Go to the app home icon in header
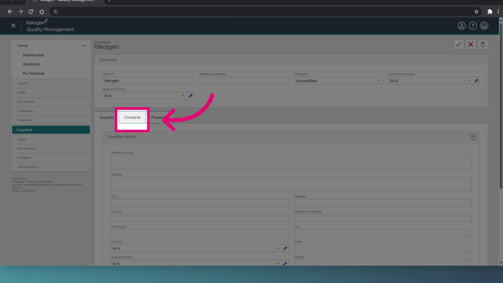 click(484, 26)
